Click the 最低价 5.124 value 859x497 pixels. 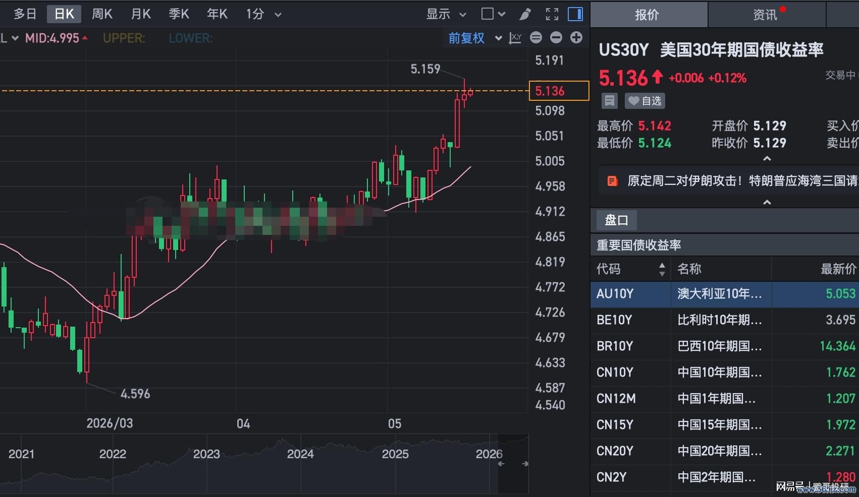pos(655,143)
